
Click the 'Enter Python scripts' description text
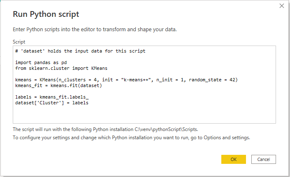(x=95, y=30)
